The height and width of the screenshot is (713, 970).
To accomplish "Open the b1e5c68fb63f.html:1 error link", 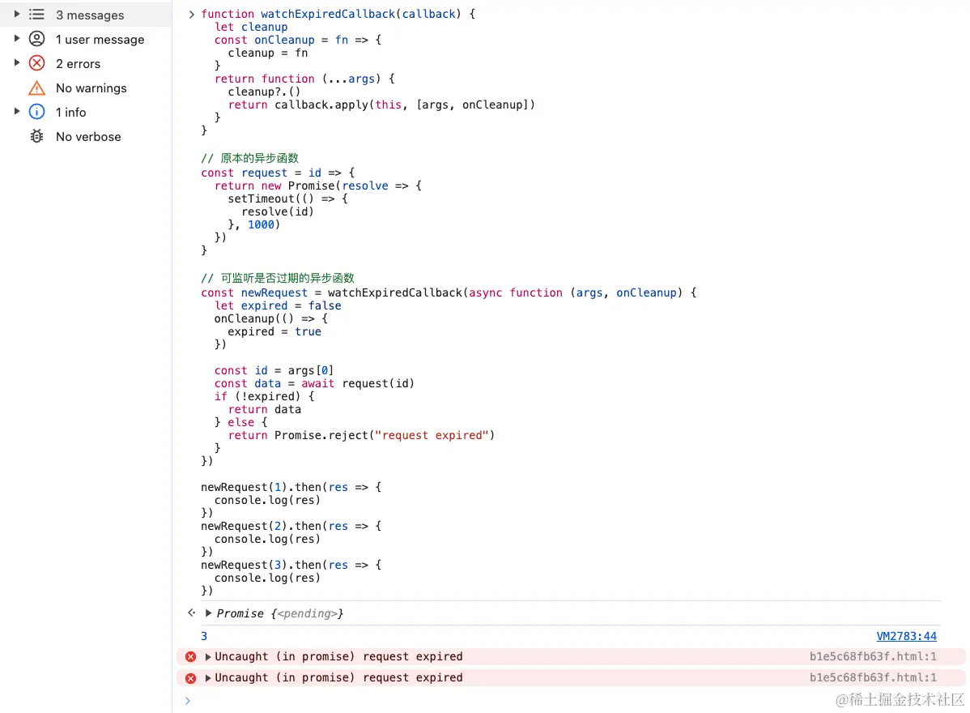I will pos(874,656).
